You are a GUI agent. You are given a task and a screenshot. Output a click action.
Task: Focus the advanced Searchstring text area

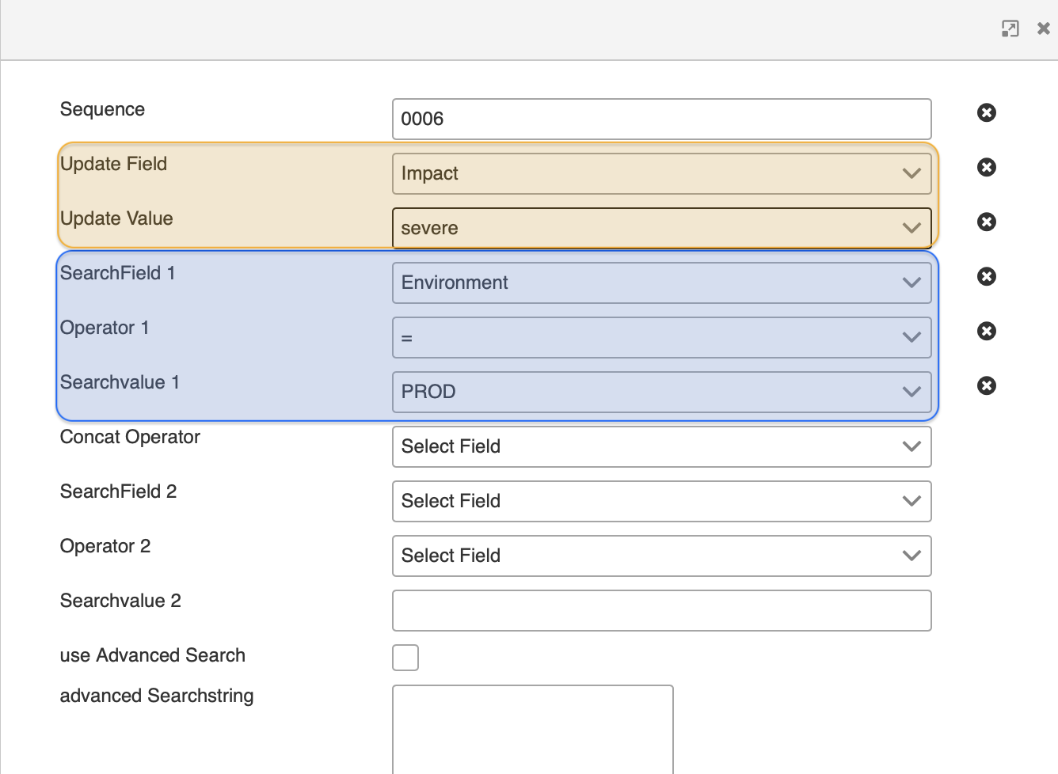pyautogui.click(x=532, y=728)
